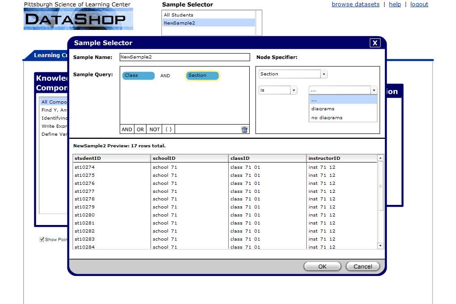Click the Sample Name input field

(x=184, y=57)
